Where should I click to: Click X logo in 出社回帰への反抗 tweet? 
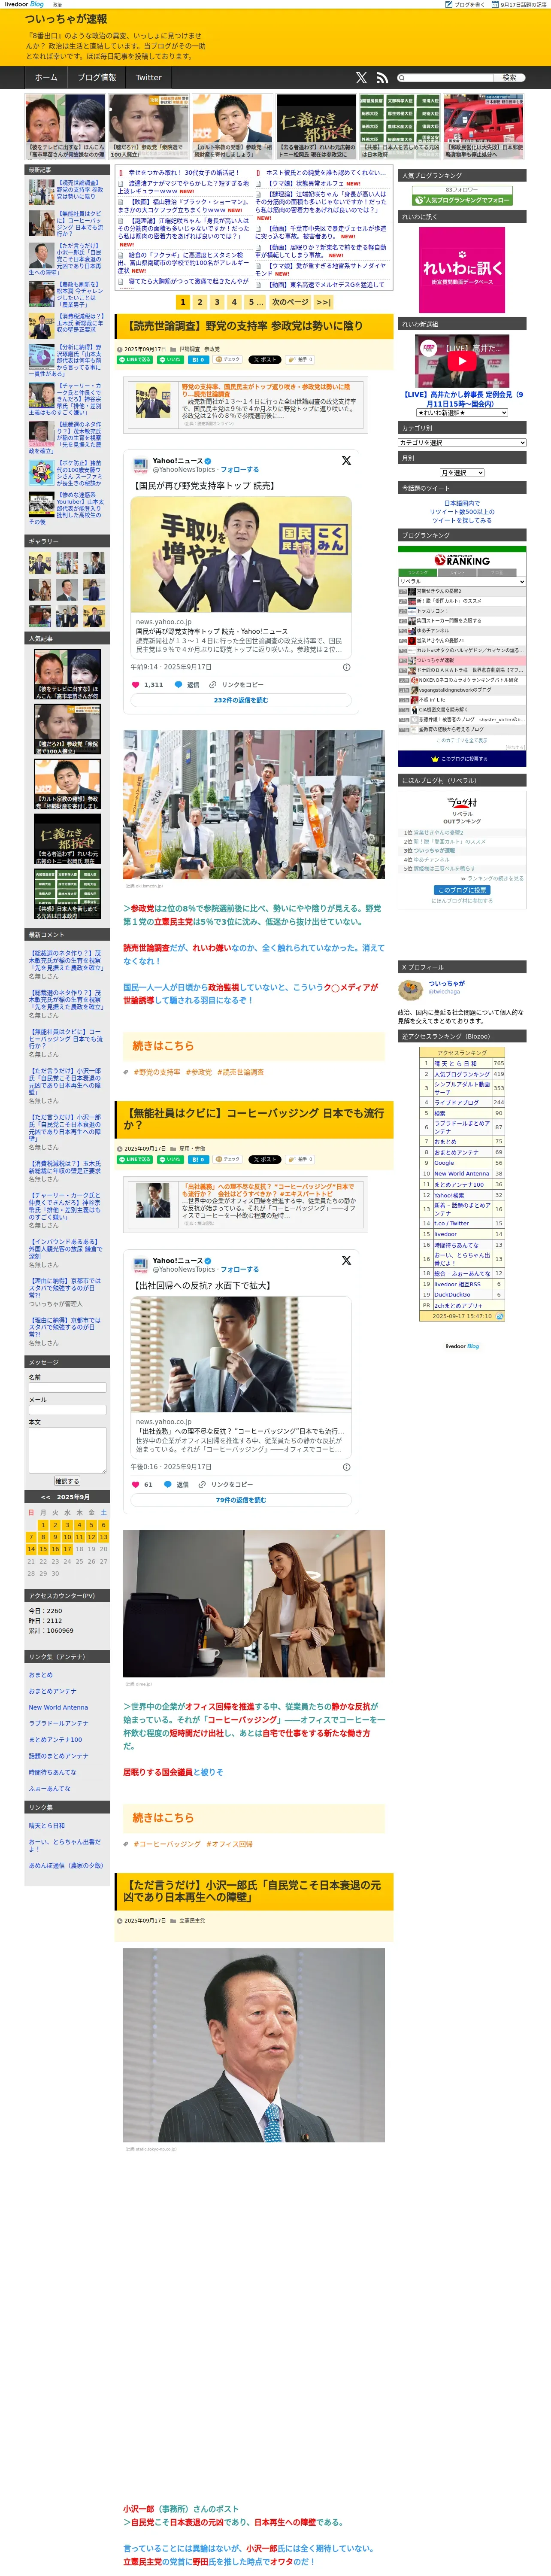coord(346,1261)
